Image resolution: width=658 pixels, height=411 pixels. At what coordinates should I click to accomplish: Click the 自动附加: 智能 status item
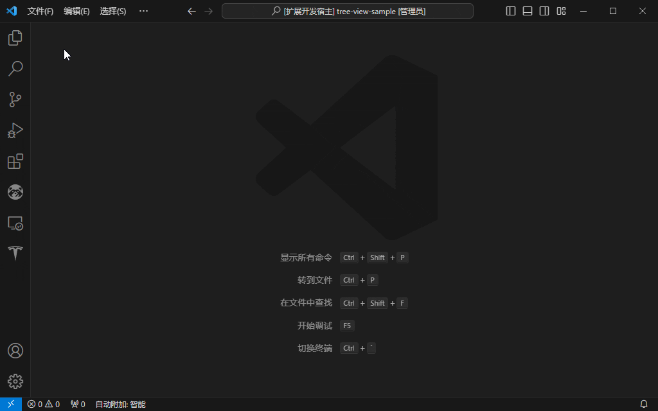(120, 404)
